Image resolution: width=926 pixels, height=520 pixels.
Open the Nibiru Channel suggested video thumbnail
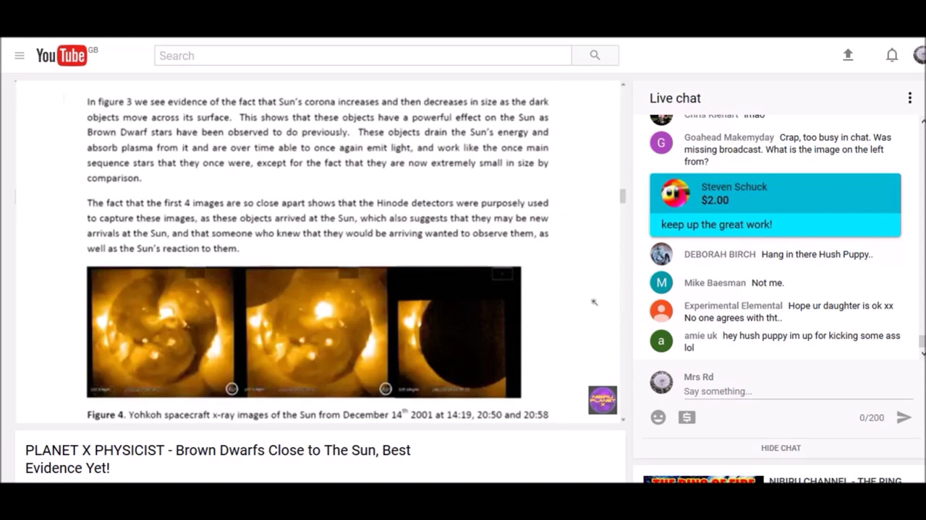pos(703,480)
